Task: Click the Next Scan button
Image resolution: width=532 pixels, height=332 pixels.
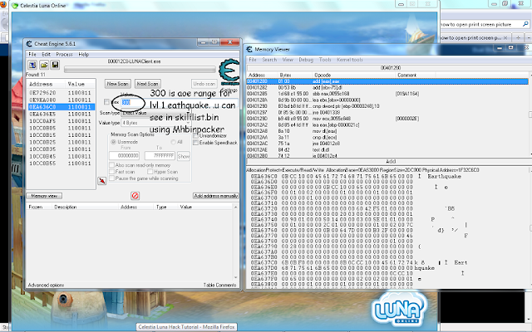Action: click(x=148, y=84)
